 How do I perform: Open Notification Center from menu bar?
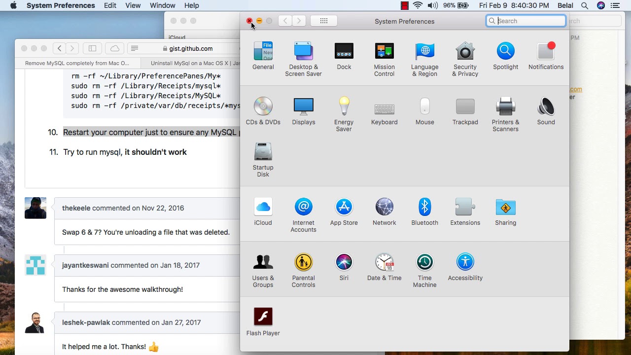coord(615,5)
